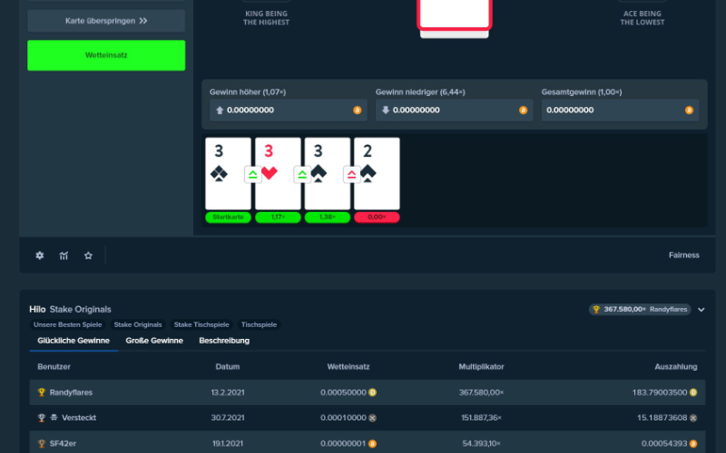Click the trophy icon beside Randyflares in the table
726x453 pixels.
click(42, 392)
